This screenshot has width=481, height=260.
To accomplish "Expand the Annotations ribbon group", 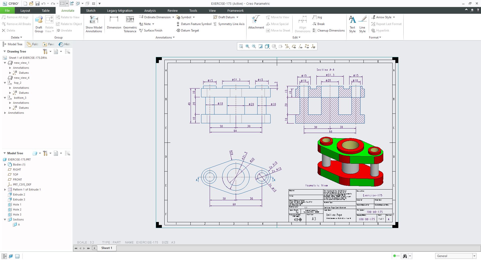I will coord(165,37).
